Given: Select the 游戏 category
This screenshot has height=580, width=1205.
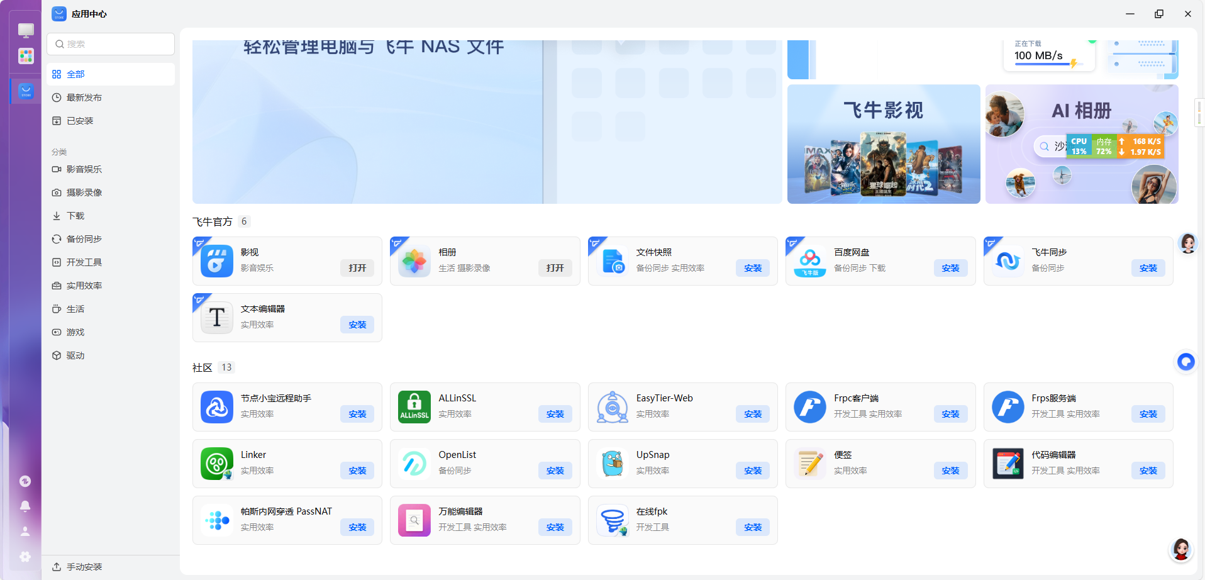Looking at the screenshot, I should tap(111, 332).
